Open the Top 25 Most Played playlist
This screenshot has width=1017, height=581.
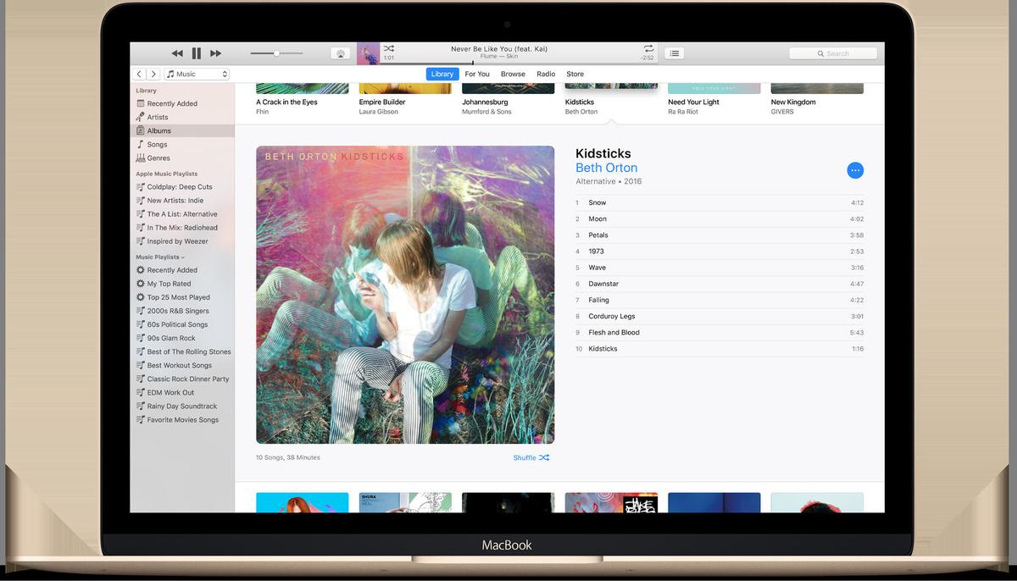tap(182, 297)
